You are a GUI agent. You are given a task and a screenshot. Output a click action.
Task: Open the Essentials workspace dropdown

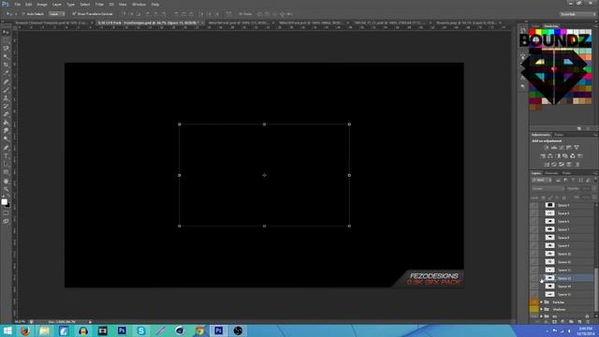coord(577,14)
